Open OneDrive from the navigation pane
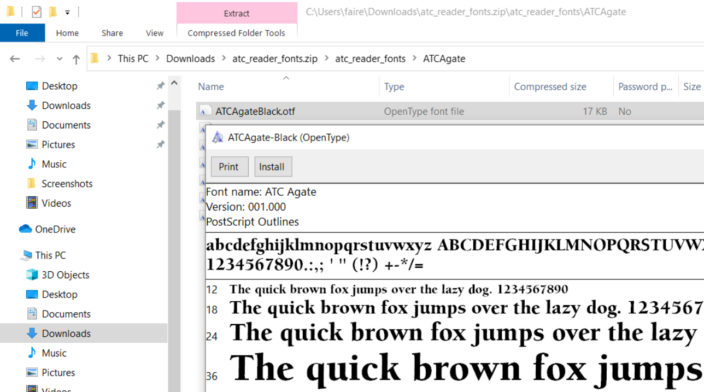Image resolution: width=704 pixels, height=392 pixels. tap(55, 229)
